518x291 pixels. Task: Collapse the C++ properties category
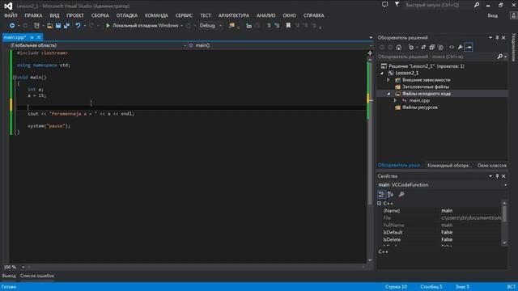pyautogui.click(x=380, y=203)
